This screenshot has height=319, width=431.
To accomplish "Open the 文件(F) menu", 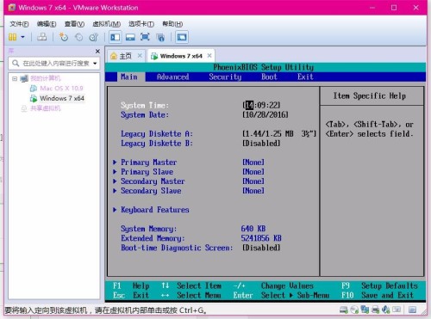I will pos(19,24).
